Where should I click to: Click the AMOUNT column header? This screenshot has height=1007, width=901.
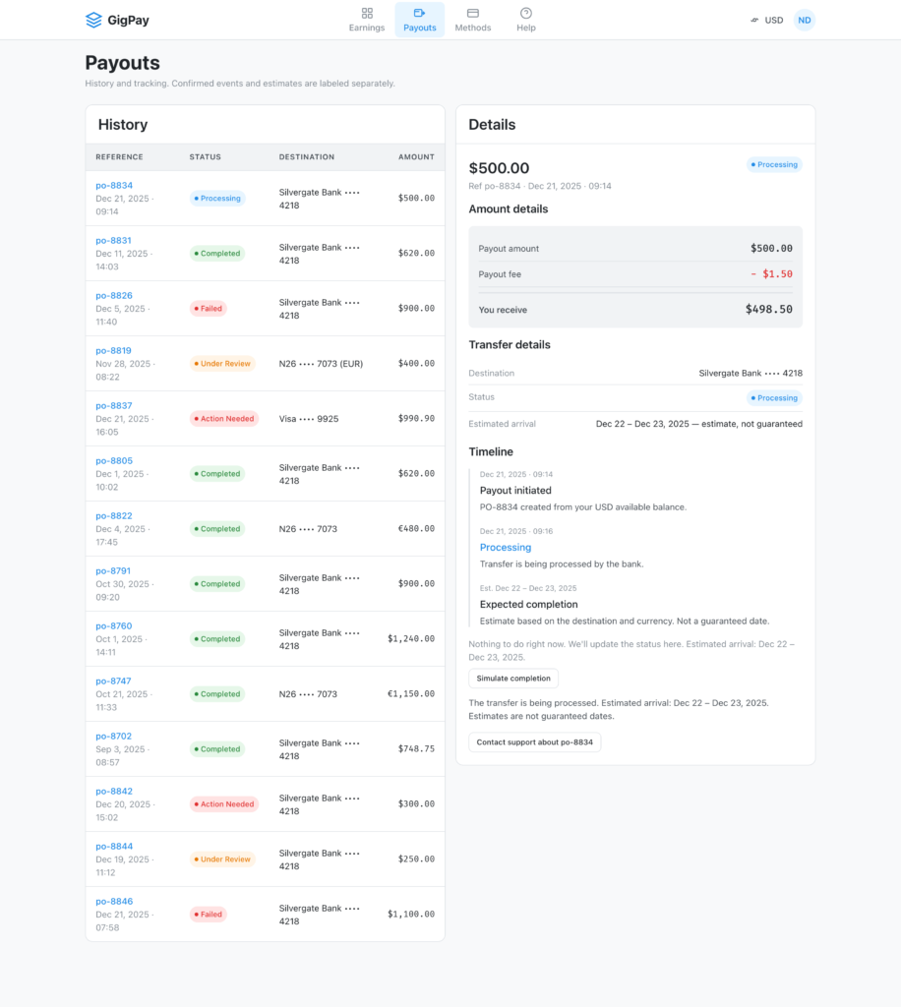tap(416, 157)
